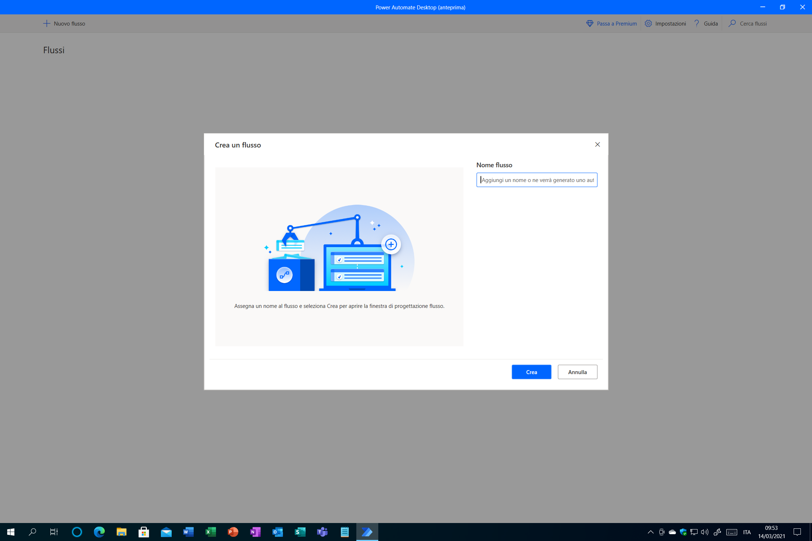Viewport: 812px width, 541px height.
Task: Click the Cerca flussi magnifier icon
Action: (732, 24)
